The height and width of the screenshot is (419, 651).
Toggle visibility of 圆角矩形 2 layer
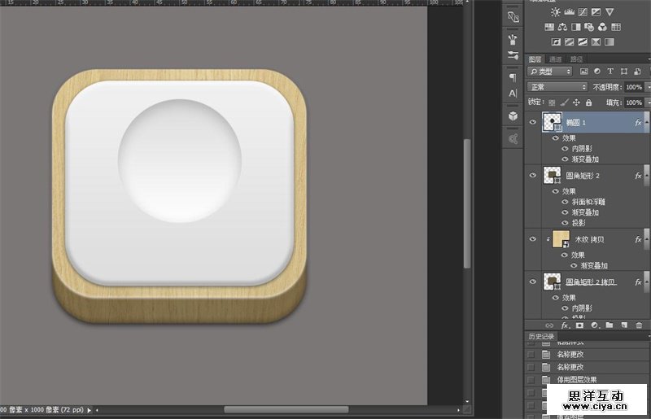(534, 175)
